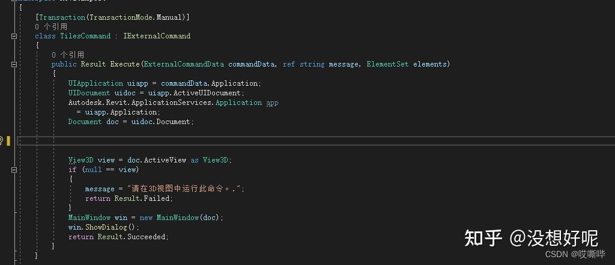Viewport: 615px width, 265px height.
Task: Open references link above Execute method
Action: 68,55
